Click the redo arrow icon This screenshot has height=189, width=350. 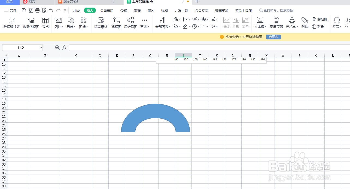[x=58, y=10]
